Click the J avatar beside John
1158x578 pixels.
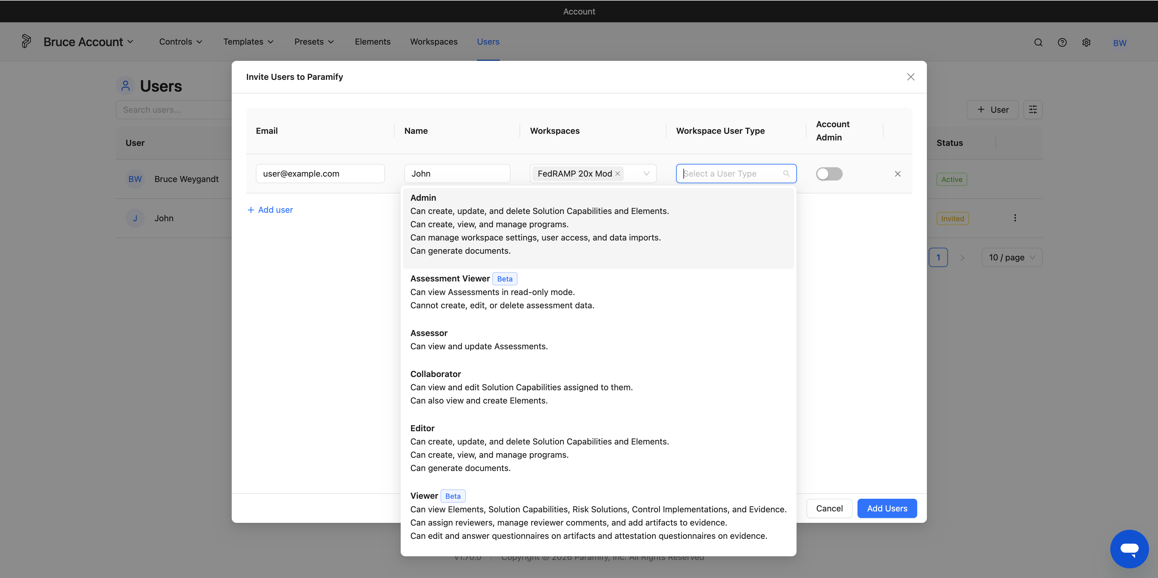point(135,218)
